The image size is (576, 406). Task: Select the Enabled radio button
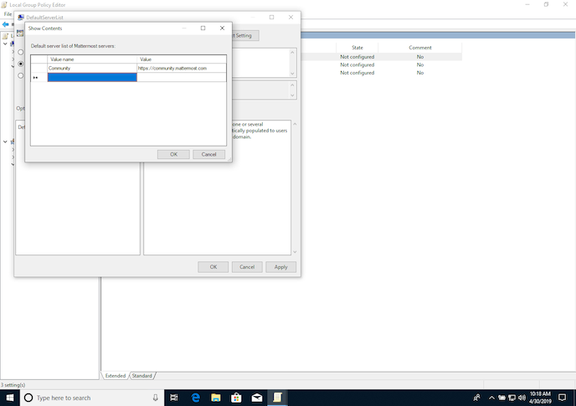tap(20, 64)
